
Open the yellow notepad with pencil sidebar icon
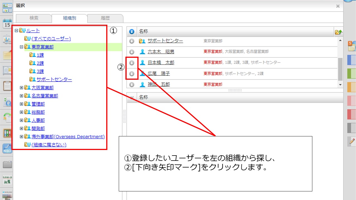pos(7,55)
